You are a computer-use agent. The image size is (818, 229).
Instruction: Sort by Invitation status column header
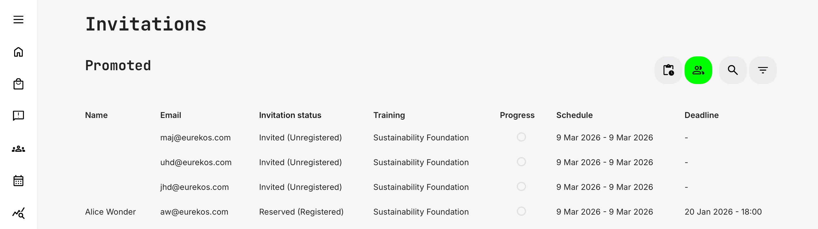(x=290, y=115)
